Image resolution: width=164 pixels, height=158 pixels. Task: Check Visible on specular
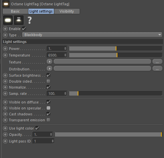pyautogui.click(x=48, y=108)
